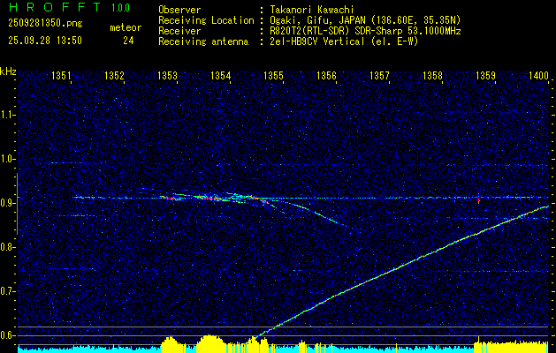This screenshot has height=353, width=556.
Task: Click the filename 2509281350.png
Action: click(45, 24)
